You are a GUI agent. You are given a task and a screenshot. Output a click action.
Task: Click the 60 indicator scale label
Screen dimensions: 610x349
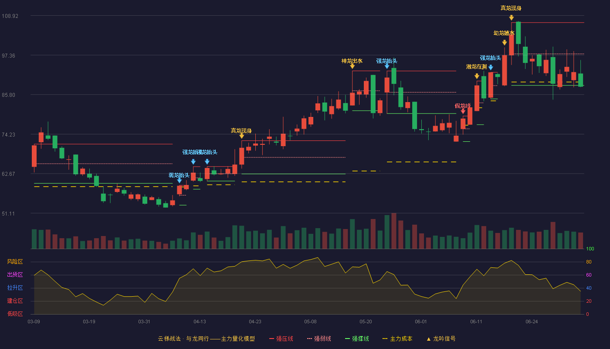coord(589,275)
